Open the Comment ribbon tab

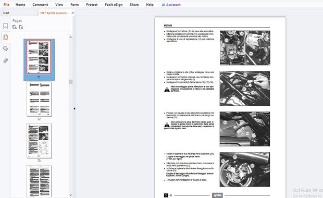tap(40, 5)
